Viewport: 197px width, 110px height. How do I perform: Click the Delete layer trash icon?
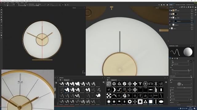pyautogui.click(x=193, y=7)
